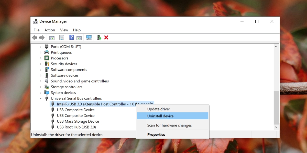The height and width of the screenshot is (153, 307).
Task: Collapse Universal Serial Bus controllers node
Action: 40,98
